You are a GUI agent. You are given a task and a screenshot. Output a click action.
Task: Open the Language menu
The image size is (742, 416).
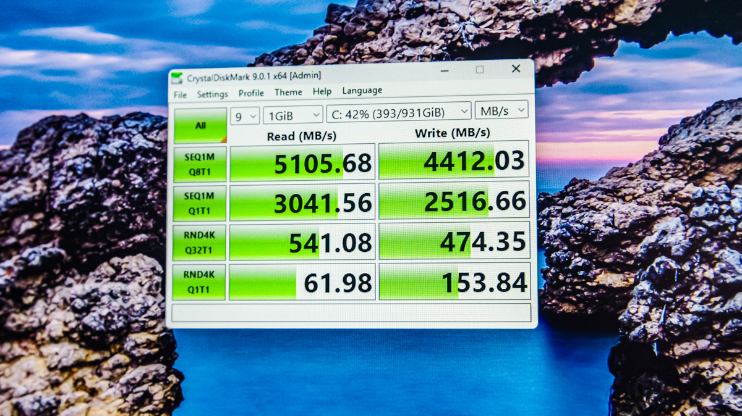coord(362,90)
